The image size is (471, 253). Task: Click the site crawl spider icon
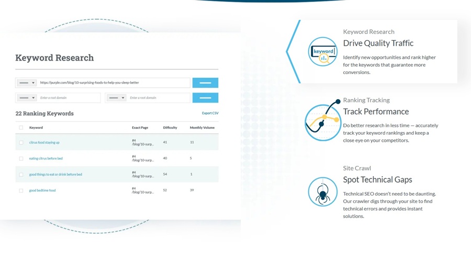click(322, 191)
